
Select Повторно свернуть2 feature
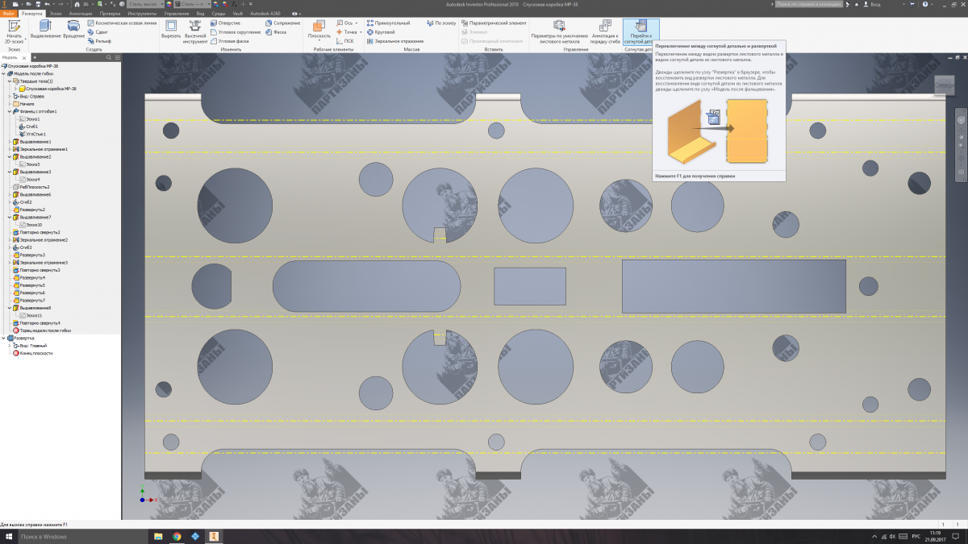36,232
